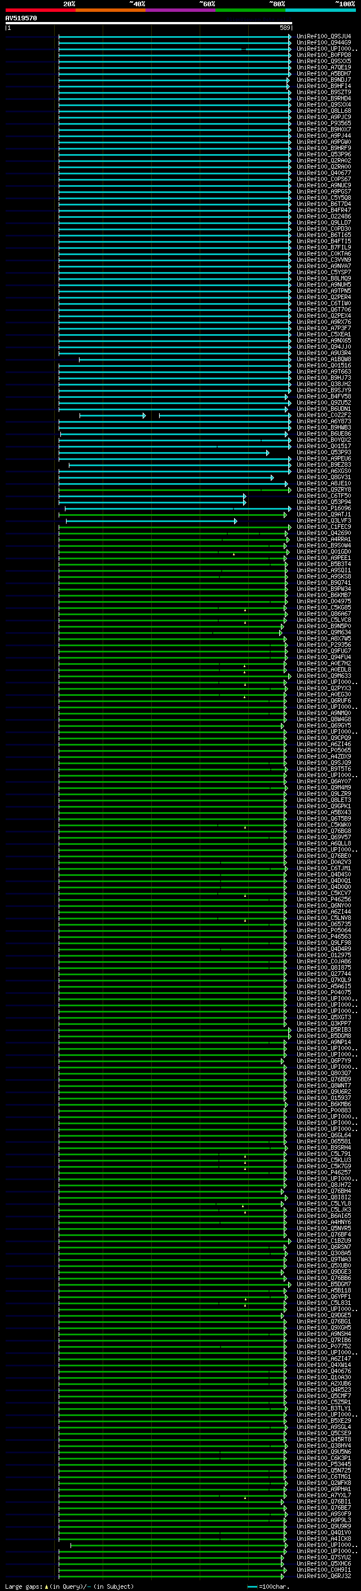The height and width of the screenshot is (1591, 361).
Task: Click hit label UniRef100_Q8LL68
Action: [324, 111]
